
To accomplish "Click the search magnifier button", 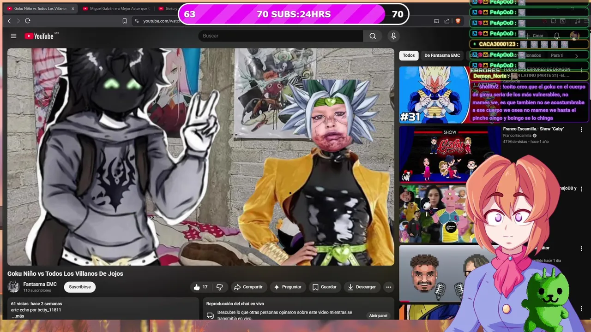I will pyautogui.click(x=373, y=36).
